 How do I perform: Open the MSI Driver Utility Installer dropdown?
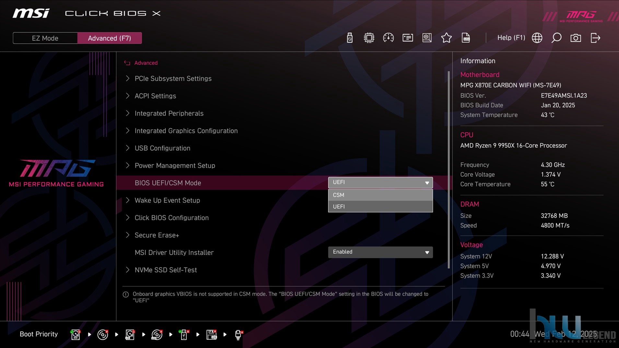(x=380, y=252)
